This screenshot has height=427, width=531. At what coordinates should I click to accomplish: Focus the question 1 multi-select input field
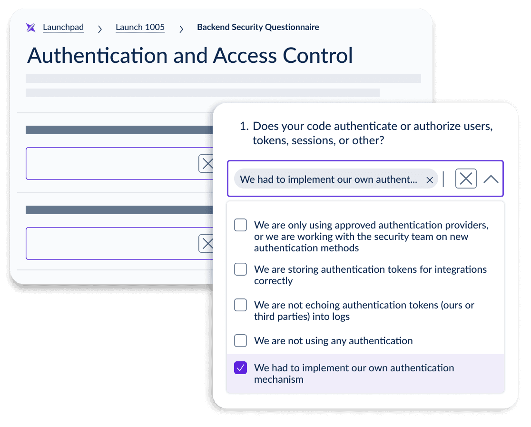pyautogui.click(x=446, y=179)
